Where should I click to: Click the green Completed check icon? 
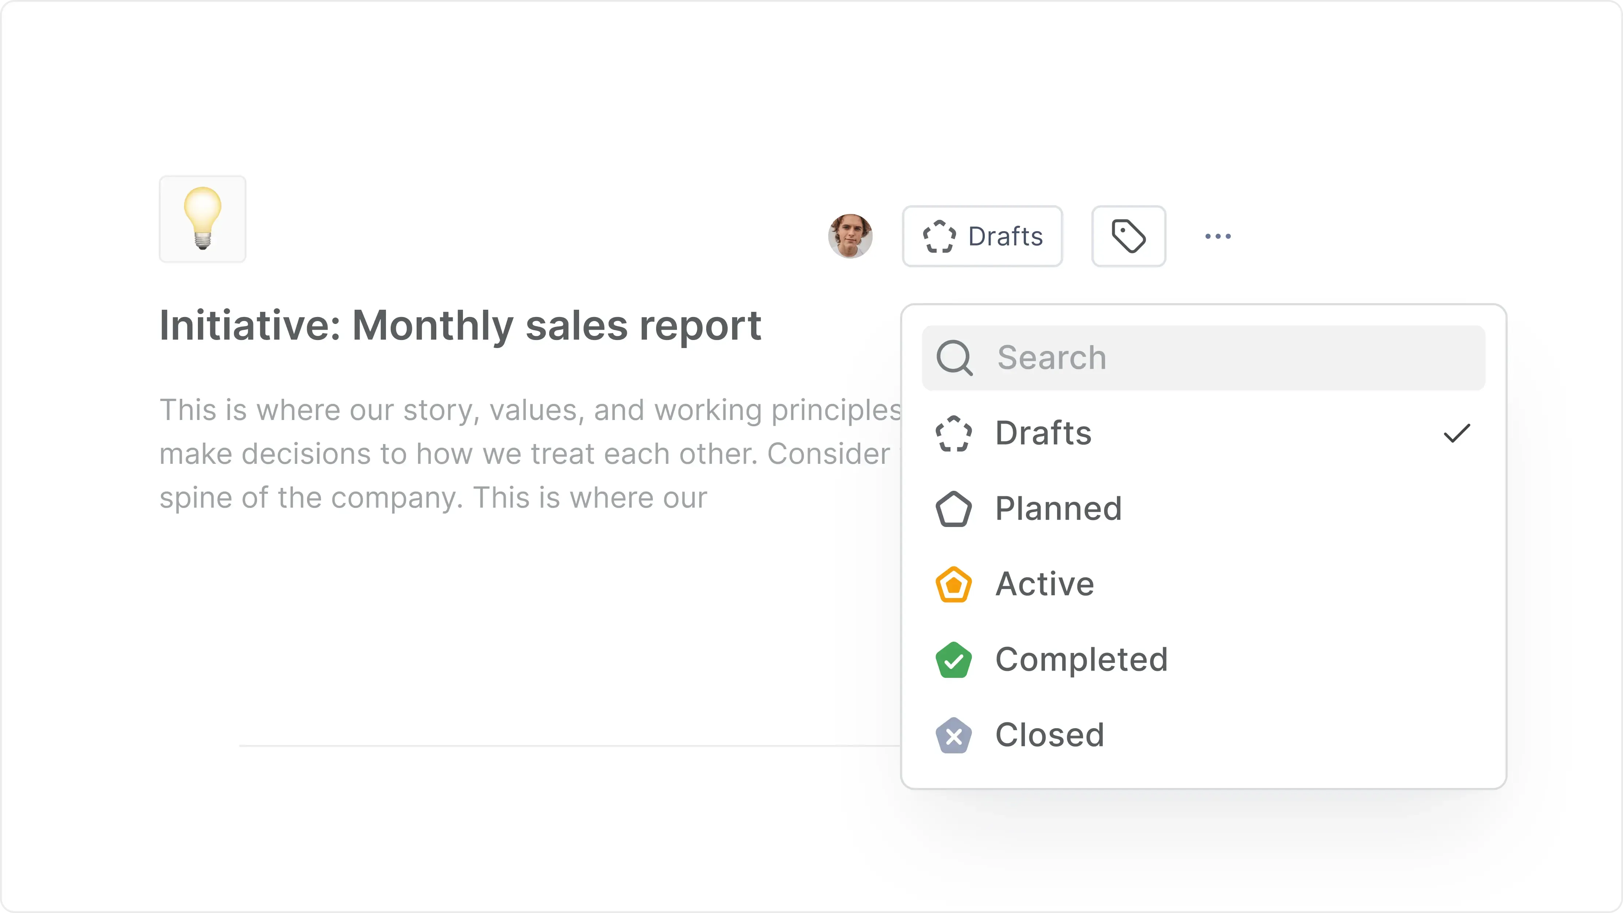point(954,660)
